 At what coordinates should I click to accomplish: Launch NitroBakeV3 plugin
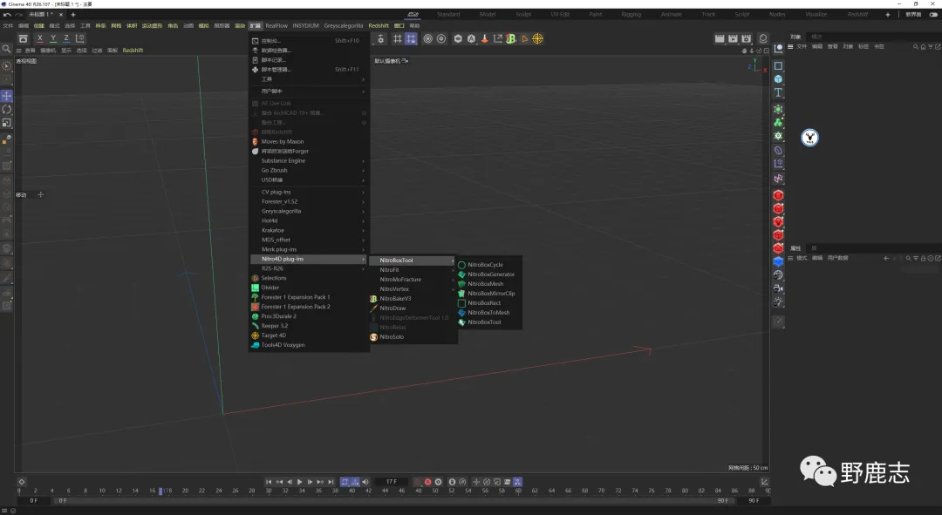pyautogui.click(x=413, y=299)
